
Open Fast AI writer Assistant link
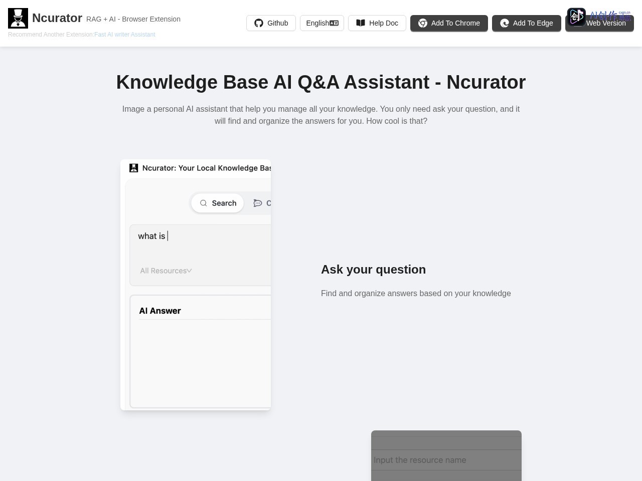coord(125,35)
